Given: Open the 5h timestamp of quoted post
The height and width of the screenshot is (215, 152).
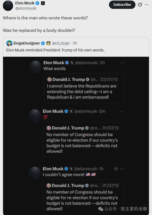Looking at the screenshot, I should [75, 43].
